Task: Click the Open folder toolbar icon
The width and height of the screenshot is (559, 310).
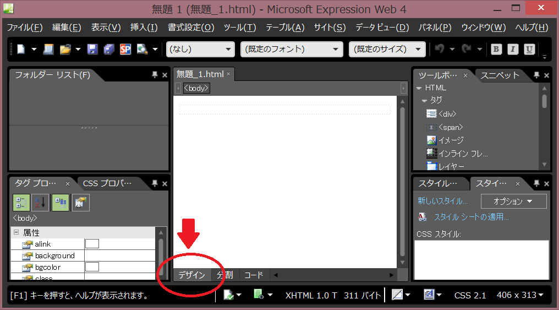Action: (x=65, y=49)
